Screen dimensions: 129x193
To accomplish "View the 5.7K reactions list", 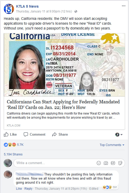I will click(x=14, y=145).
